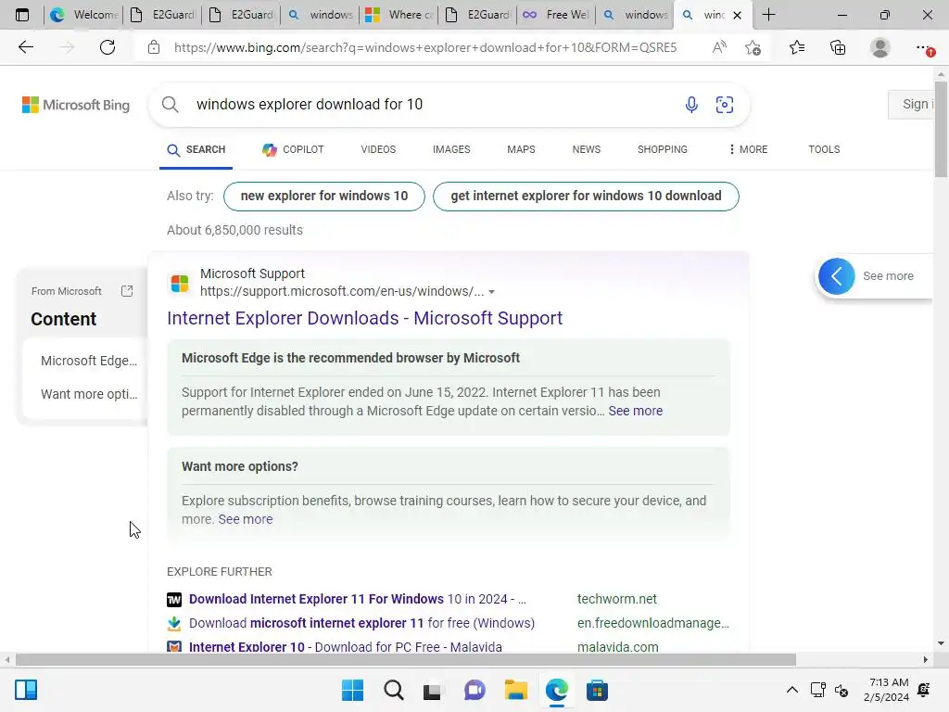Open the tab actions menu icon
The width and height of the screenshot is (949, 712).
click(x=22, y=15)
